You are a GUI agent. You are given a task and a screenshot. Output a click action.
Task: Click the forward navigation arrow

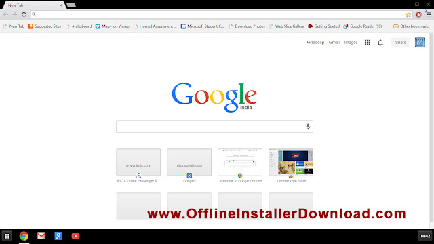click(15, 14)
